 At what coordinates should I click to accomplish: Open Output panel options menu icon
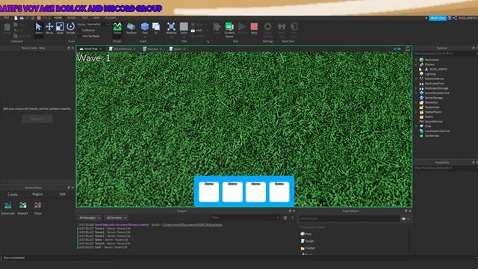pyautogui.click(x=292, y=217)
